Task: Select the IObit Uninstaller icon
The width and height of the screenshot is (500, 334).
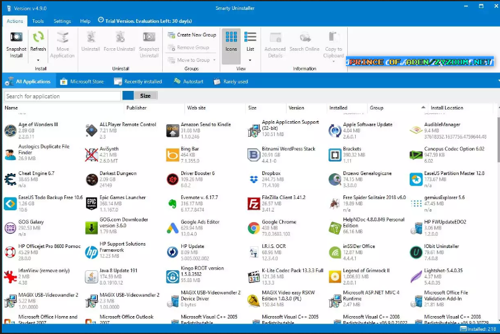Action: click(x=416, y=252)
